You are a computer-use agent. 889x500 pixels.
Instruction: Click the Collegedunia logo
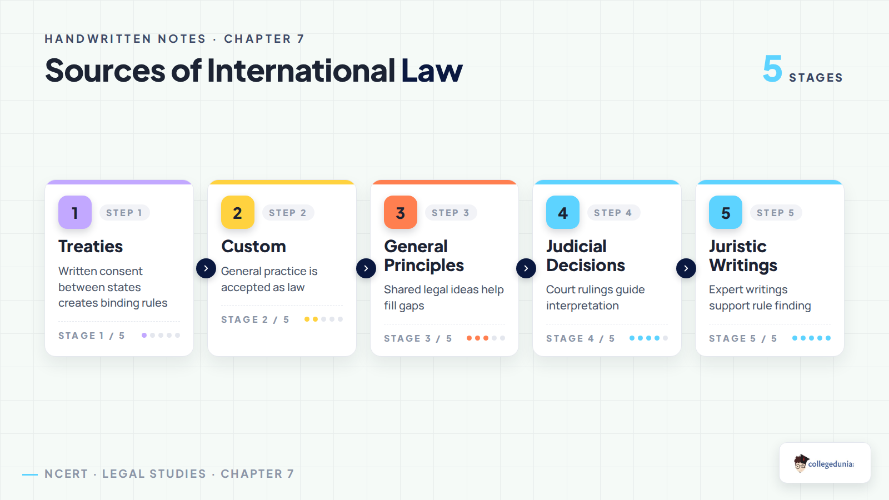[825, 463]
